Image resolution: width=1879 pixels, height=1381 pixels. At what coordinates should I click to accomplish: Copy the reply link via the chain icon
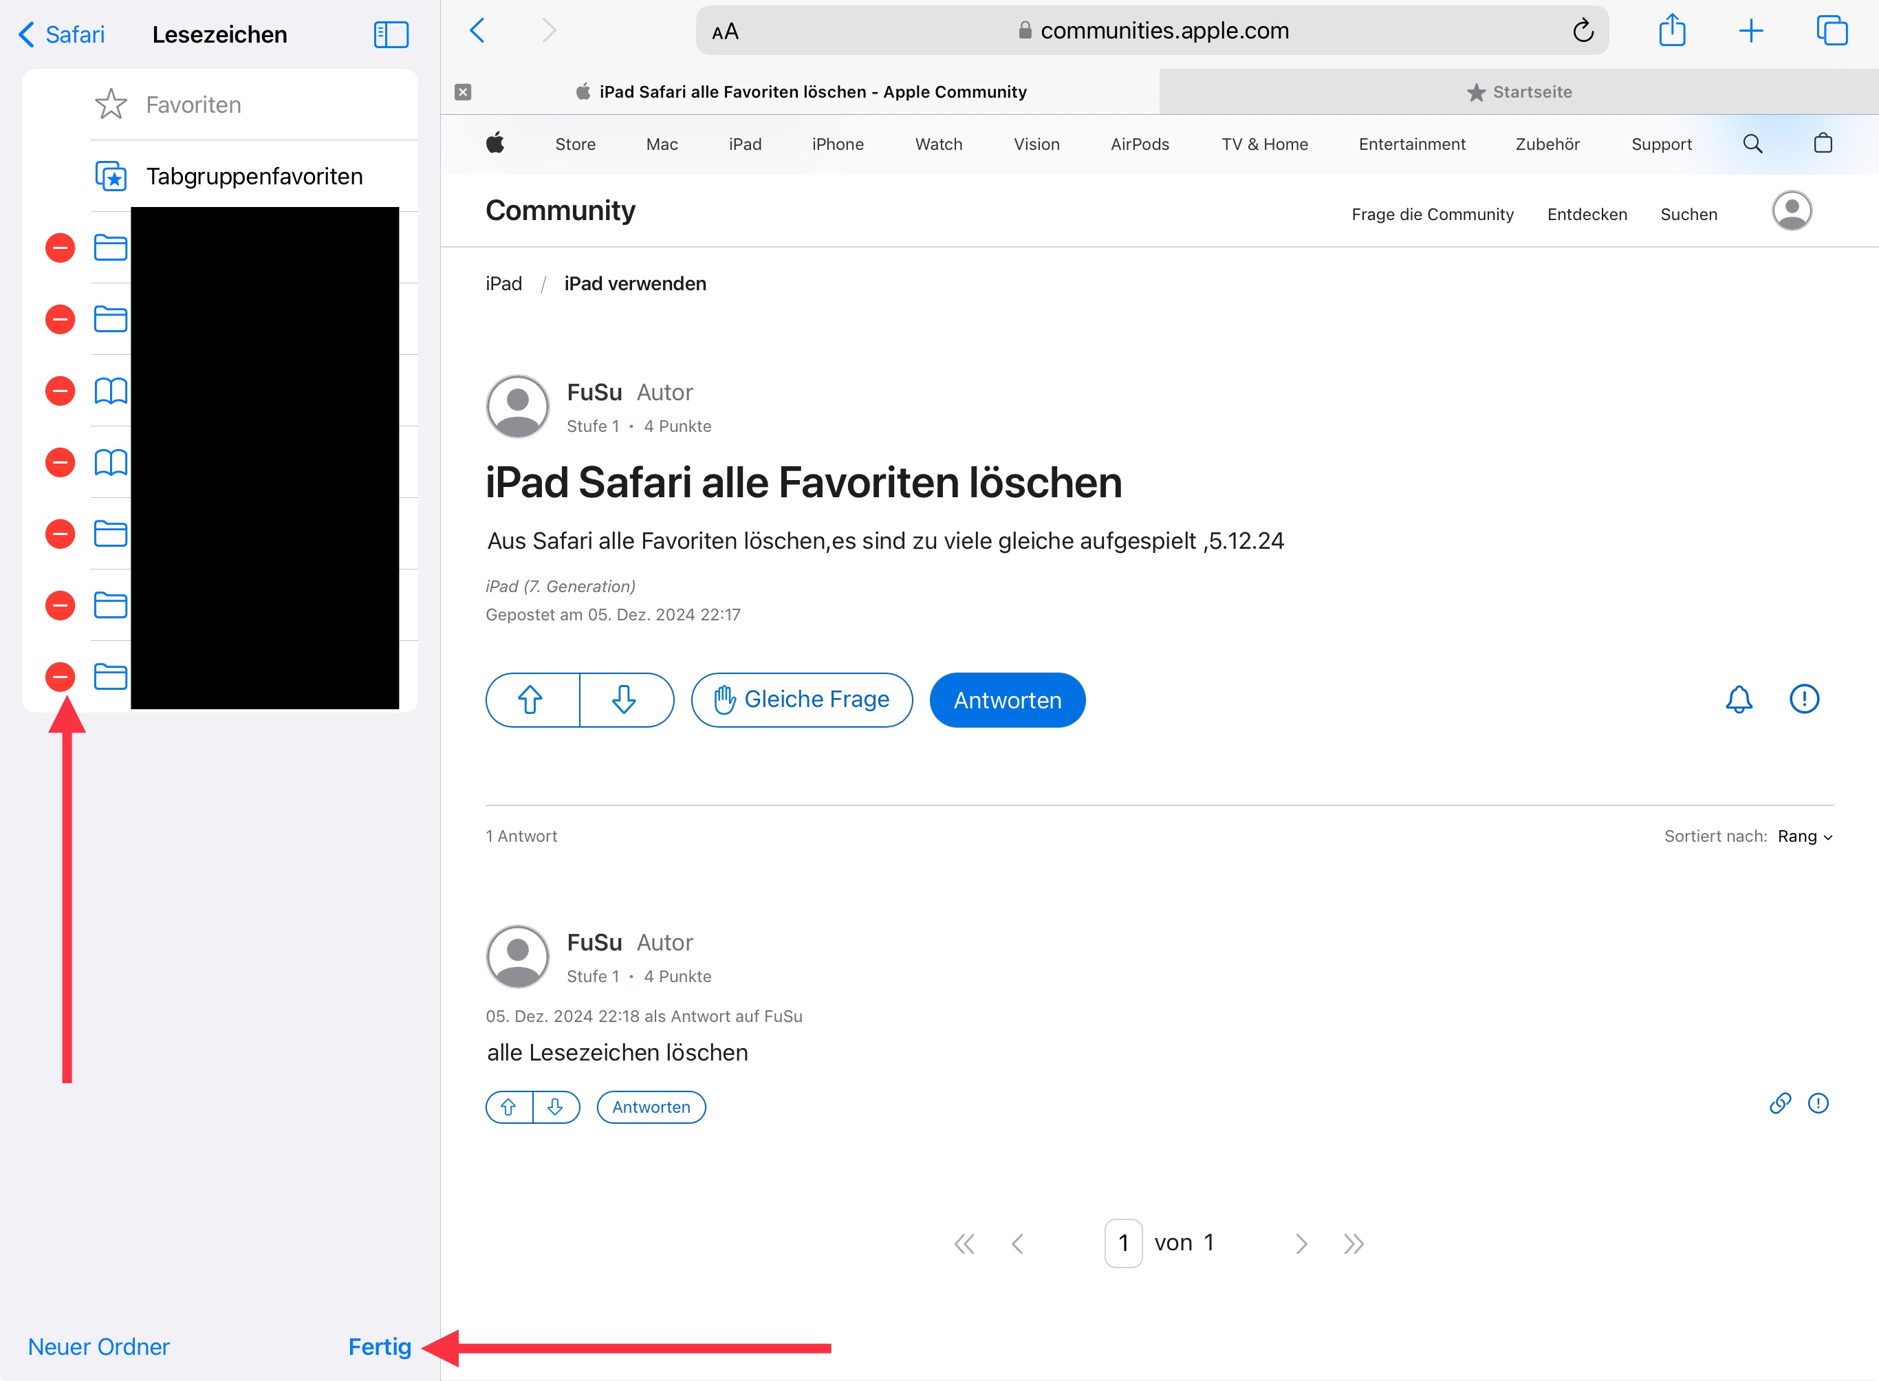[1779, 1105]
